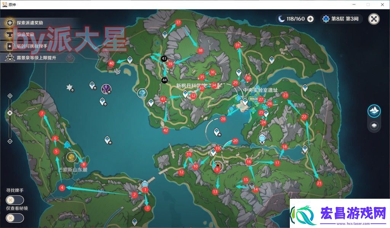Click the 新枫丹科学院 map label

[190, 86]
